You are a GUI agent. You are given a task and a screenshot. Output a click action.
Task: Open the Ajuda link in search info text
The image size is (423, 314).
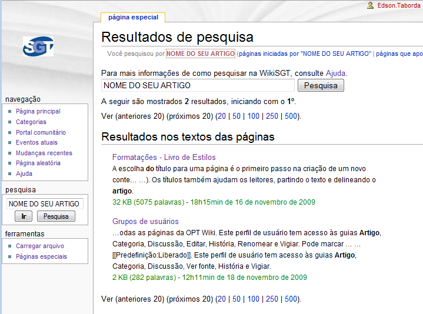click(x=335, y=74)
